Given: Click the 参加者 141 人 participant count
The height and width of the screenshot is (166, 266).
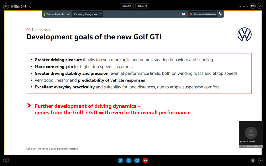Looking at the screenshot, I should tap(20, 6).
